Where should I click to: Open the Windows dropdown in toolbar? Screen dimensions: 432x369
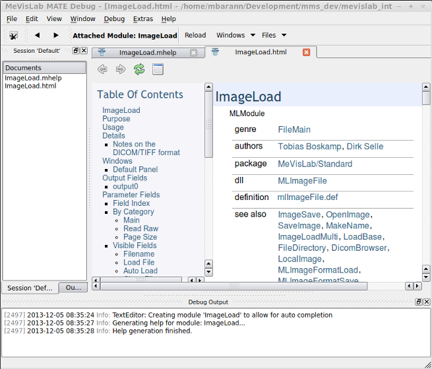[235, 36]
